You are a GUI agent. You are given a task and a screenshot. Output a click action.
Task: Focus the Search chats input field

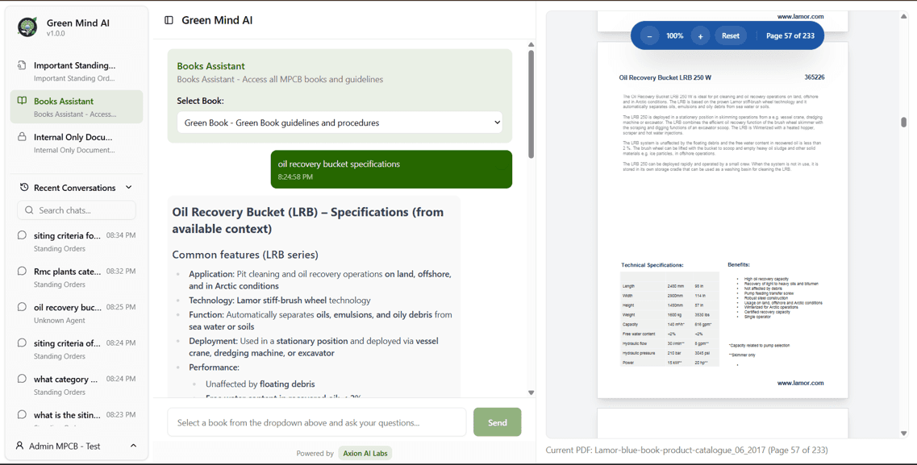77,210
